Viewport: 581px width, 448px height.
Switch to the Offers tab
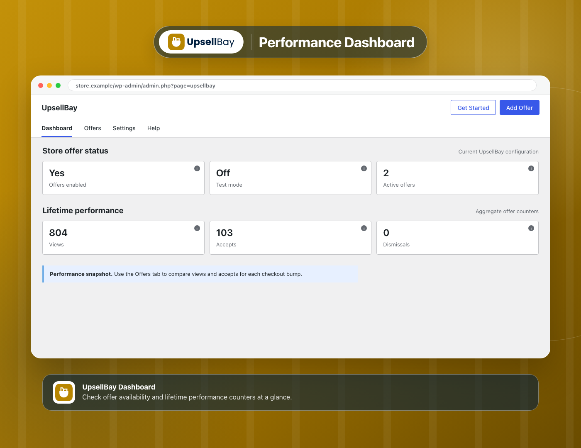click(x=93, y=128)
